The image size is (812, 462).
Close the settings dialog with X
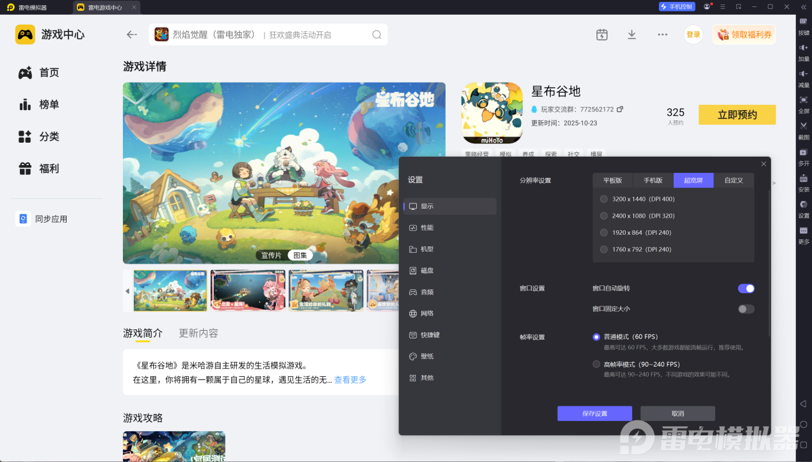tap(763, 164)
